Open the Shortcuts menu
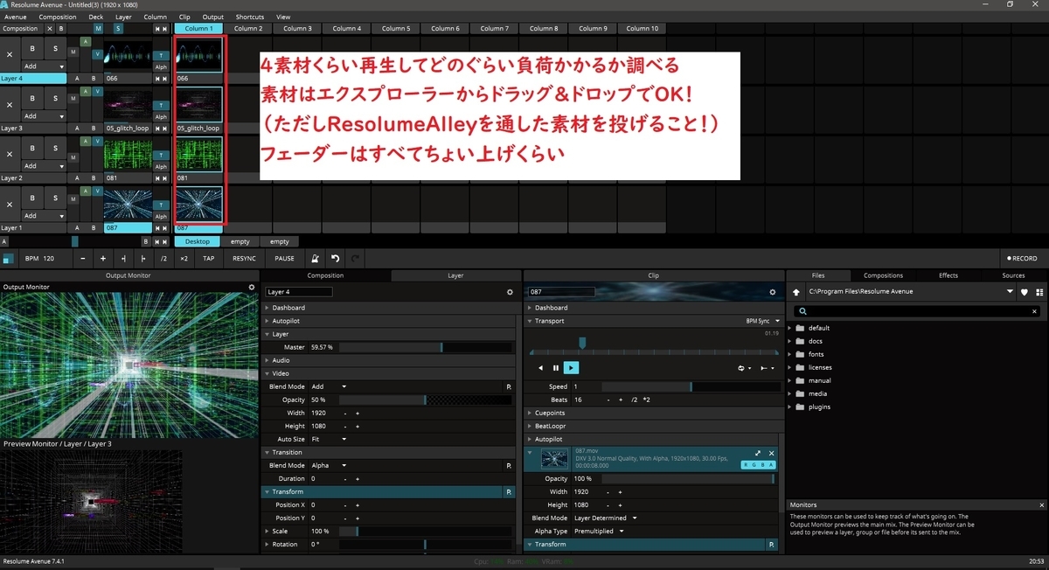 249,16
